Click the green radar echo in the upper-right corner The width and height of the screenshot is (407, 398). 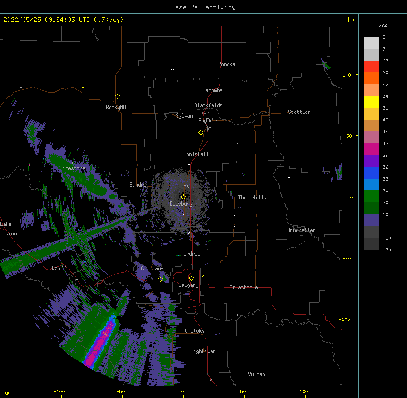point(325,64)
